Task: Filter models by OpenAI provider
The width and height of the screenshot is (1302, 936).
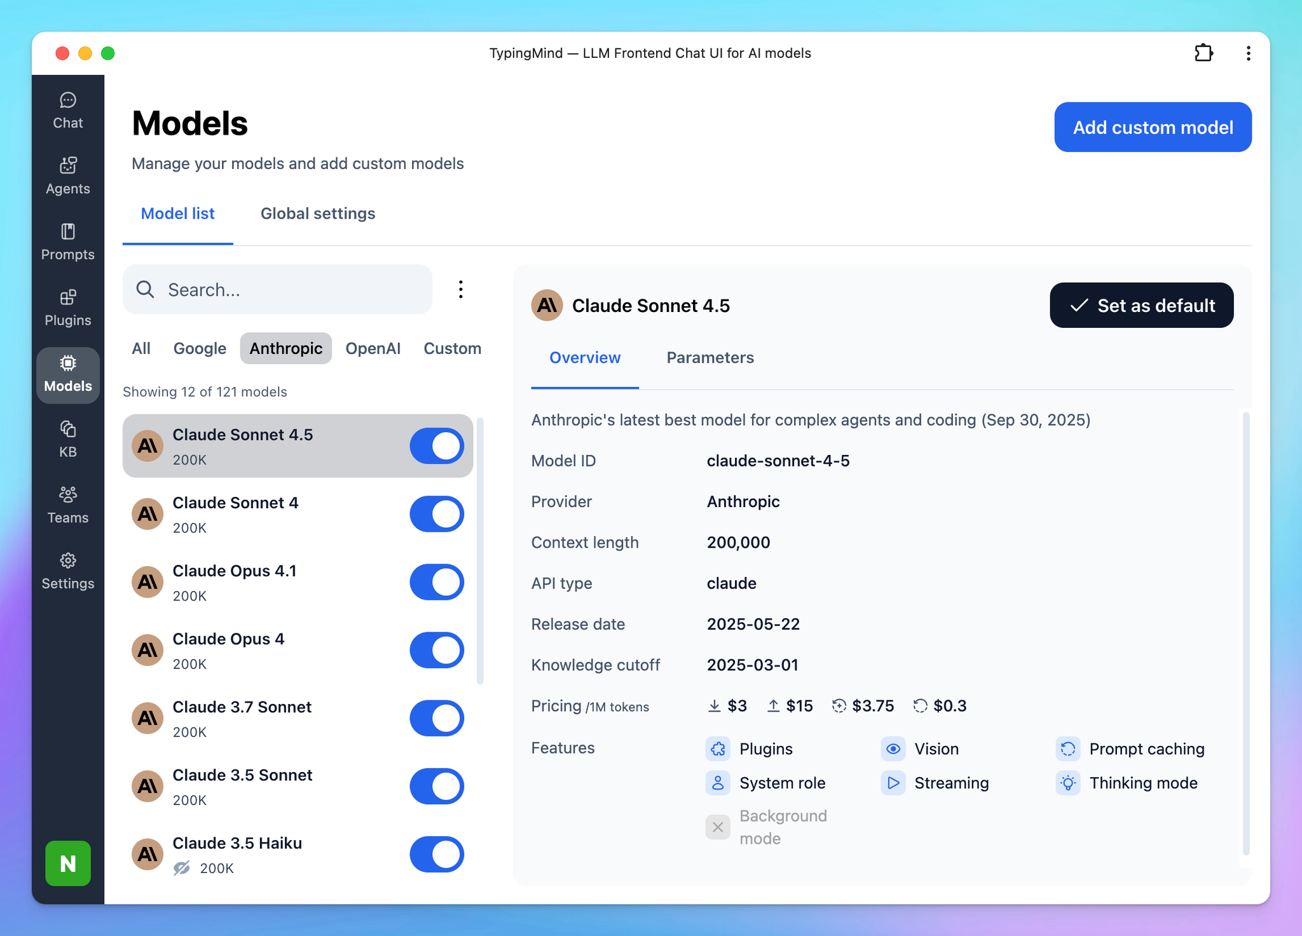Action: [x=373, y=348]
